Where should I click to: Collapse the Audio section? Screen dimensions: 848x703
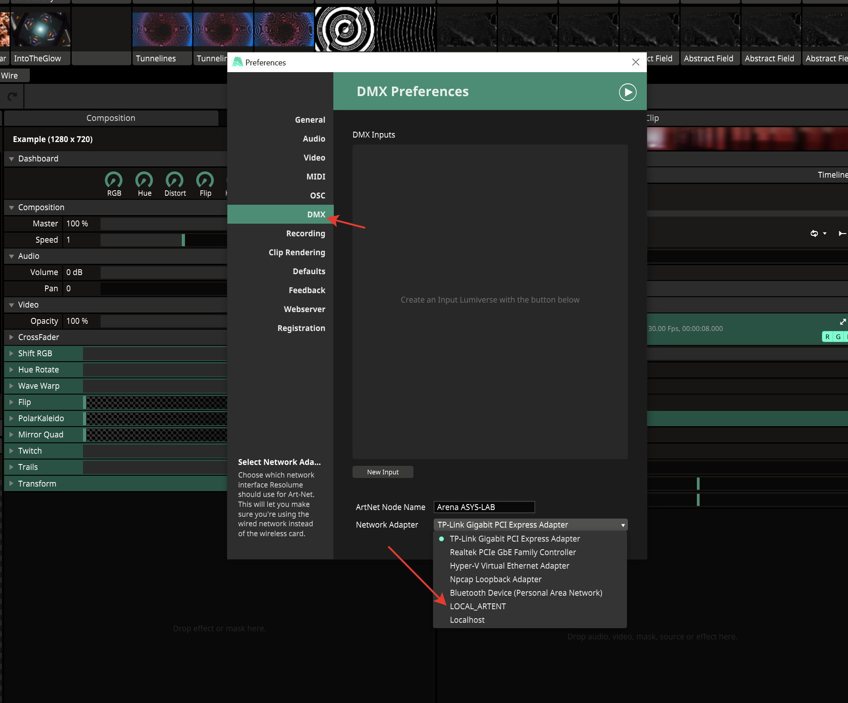(x=12, y=256)
